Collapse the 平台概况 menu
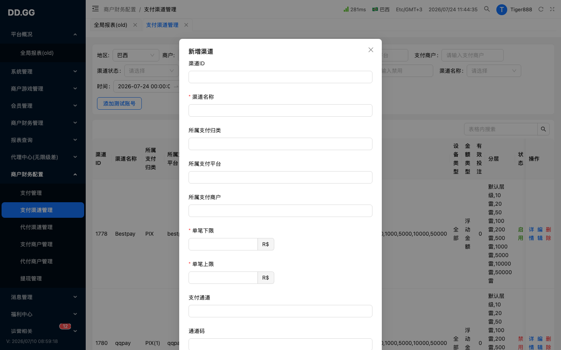 coord(43,34)
